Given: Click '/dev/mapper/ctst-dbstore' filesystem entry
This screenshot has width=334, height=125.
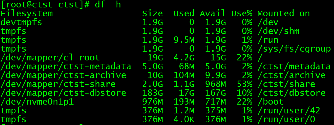Looking at the screenshot, I should tap(63, 93).
